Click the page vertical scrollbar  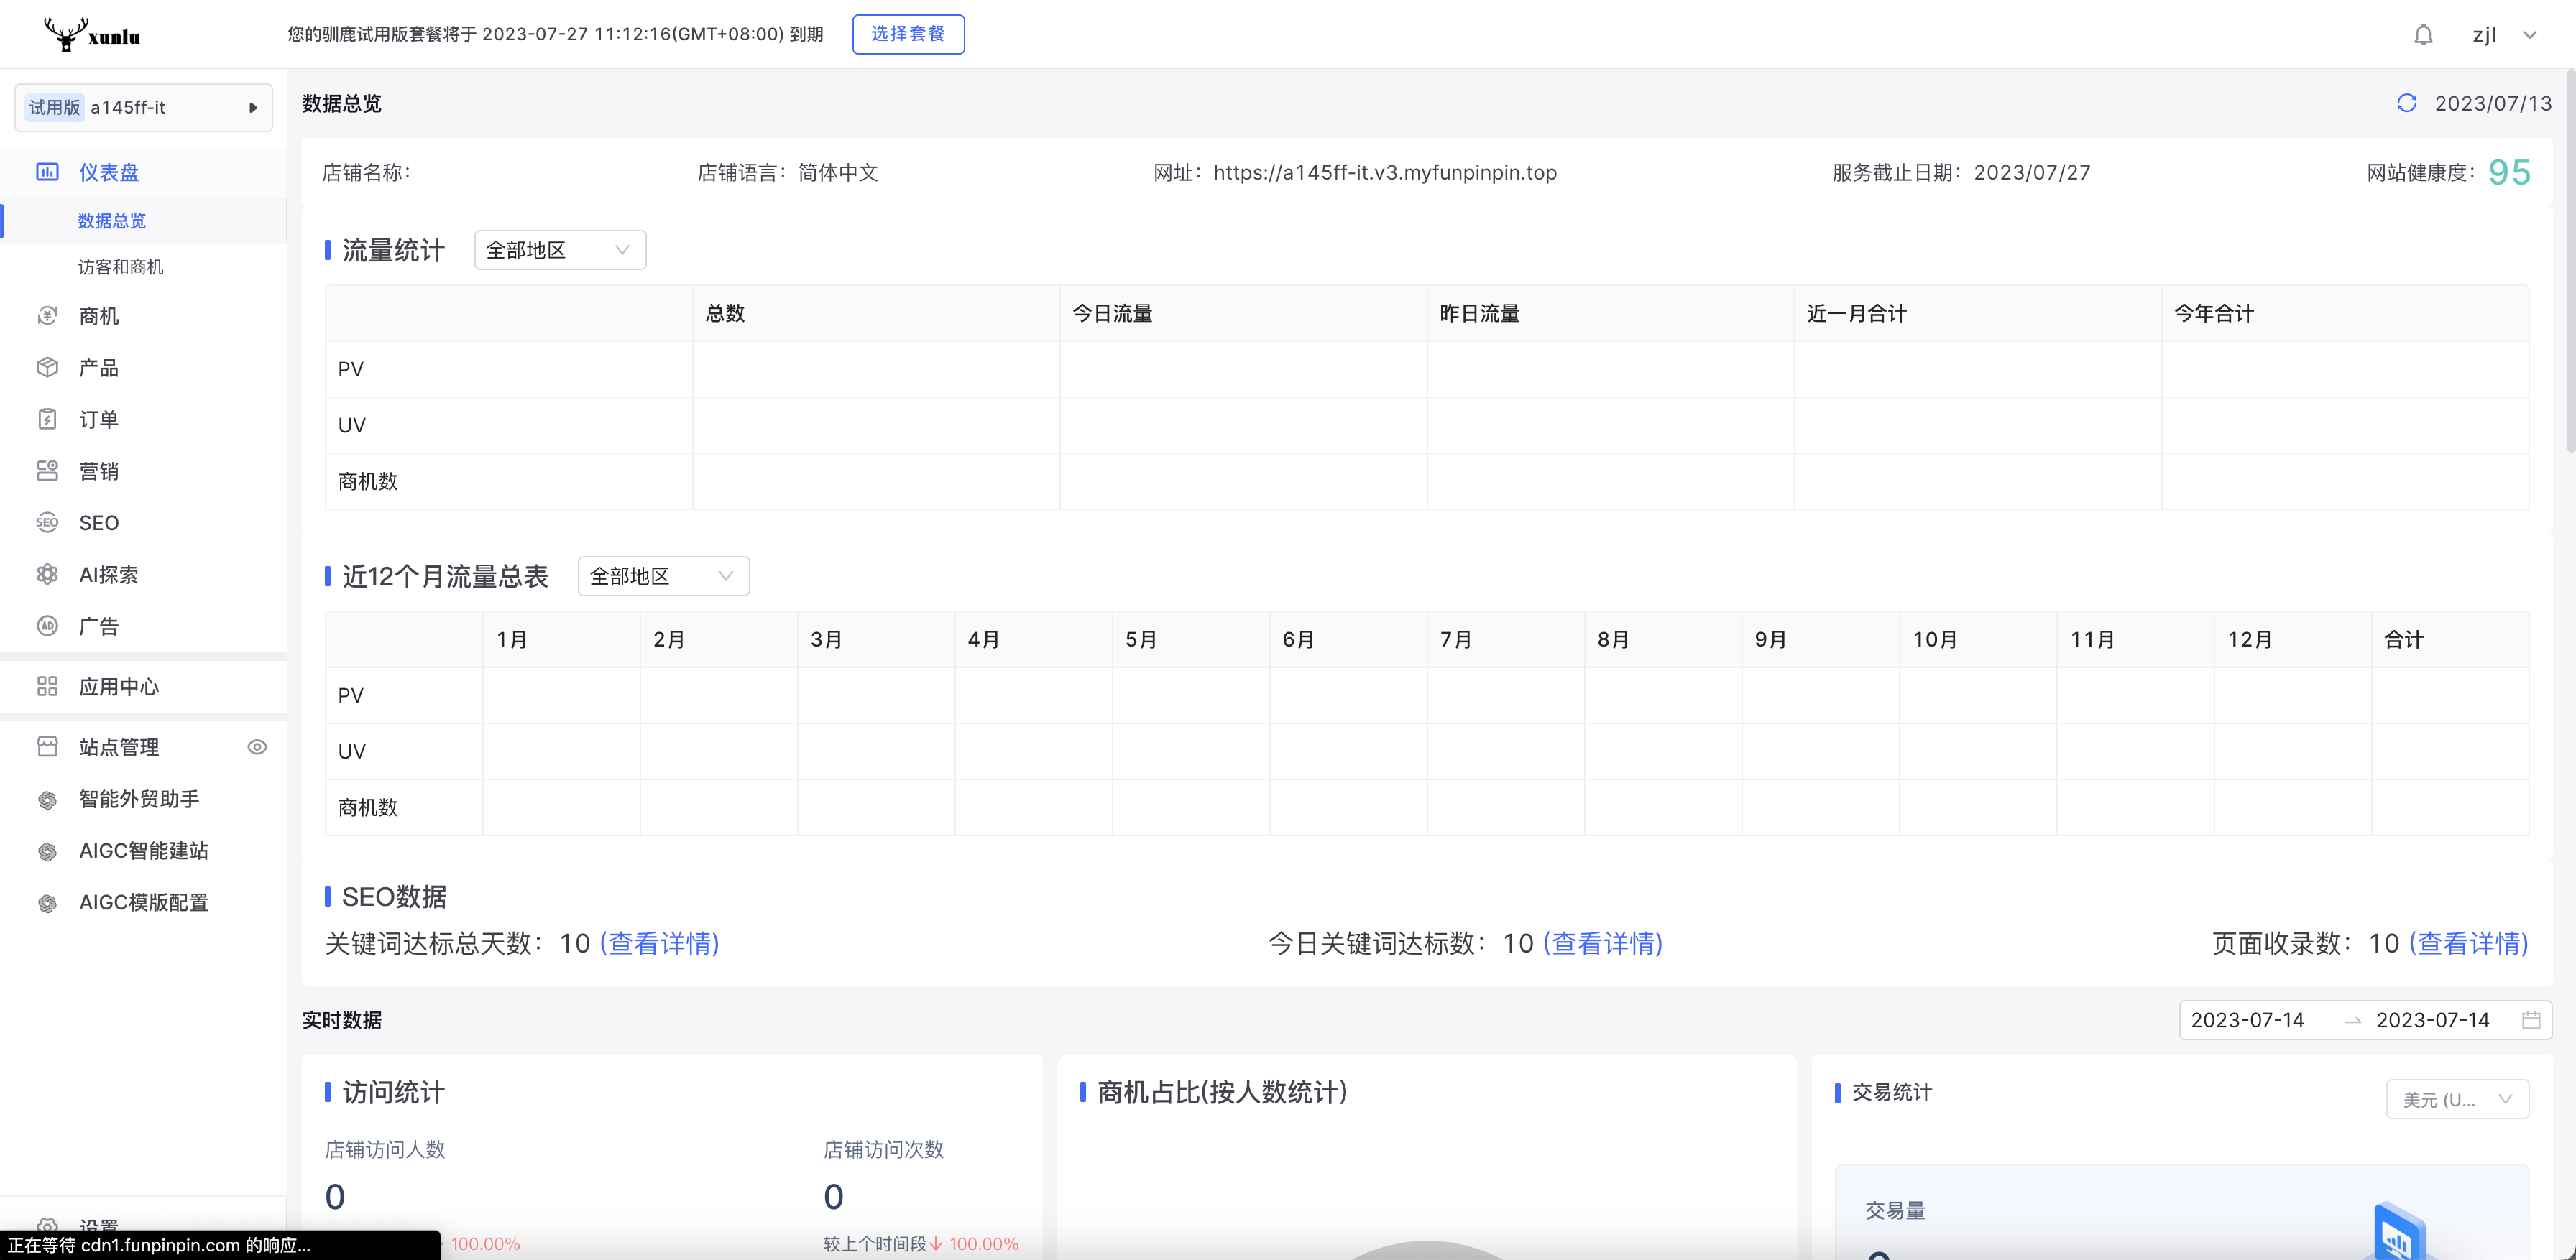[x=2570, y=261]
